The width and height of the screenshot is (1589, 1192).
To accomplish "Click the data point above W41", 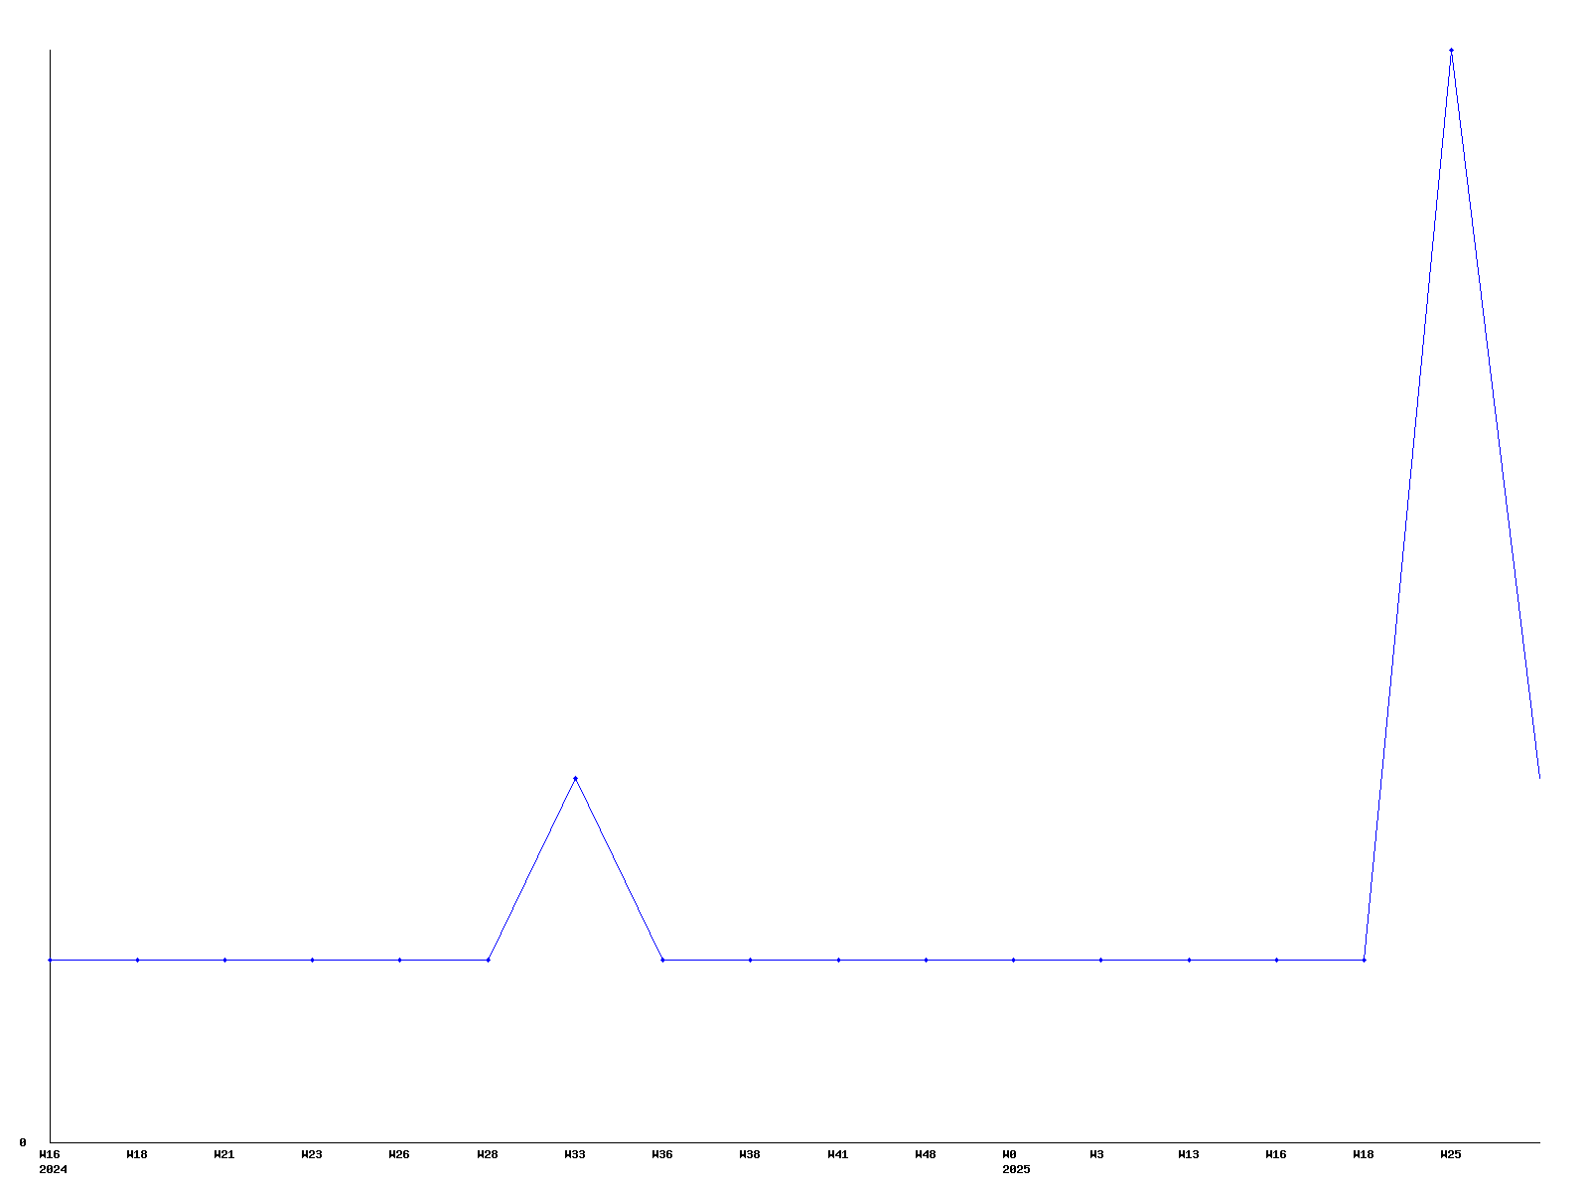I will click(838, 960).
